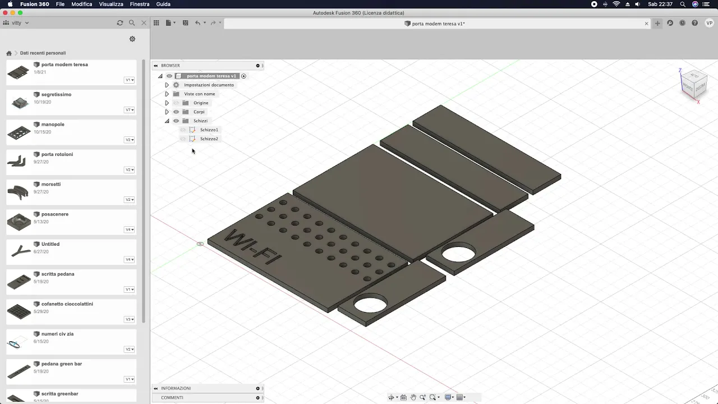
Task: Open the segretissimo design
Action: tap(71, 102)
